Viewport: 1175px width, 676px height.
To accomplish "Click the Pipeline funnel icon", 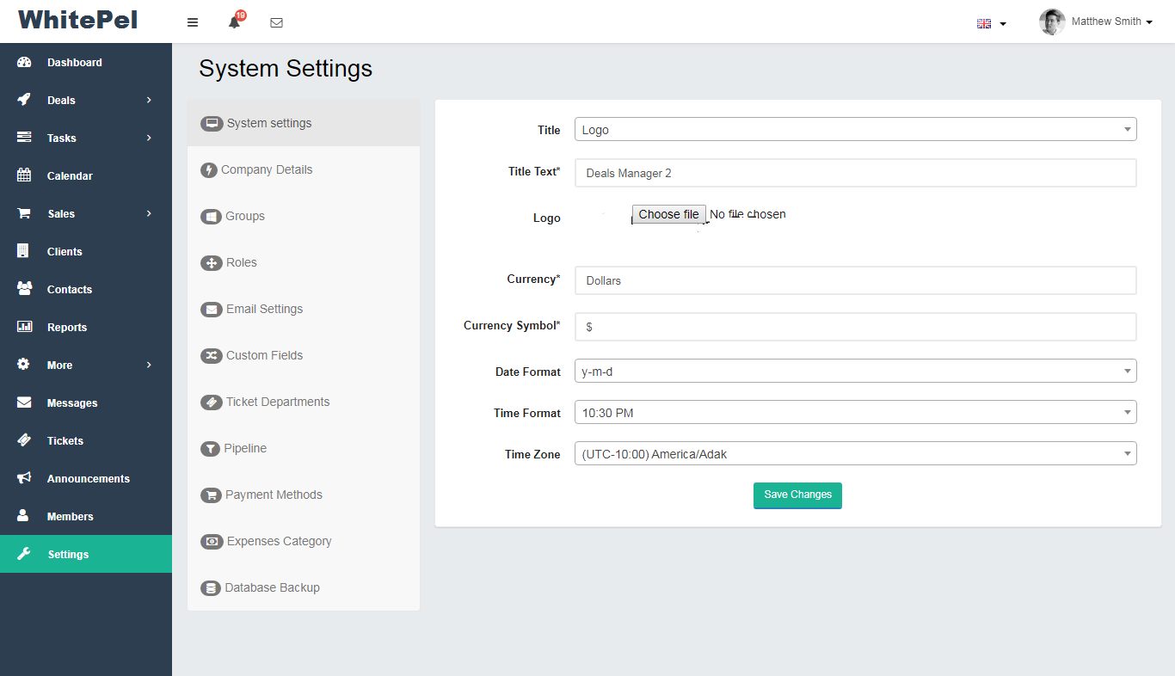I will tap(210, 449).
